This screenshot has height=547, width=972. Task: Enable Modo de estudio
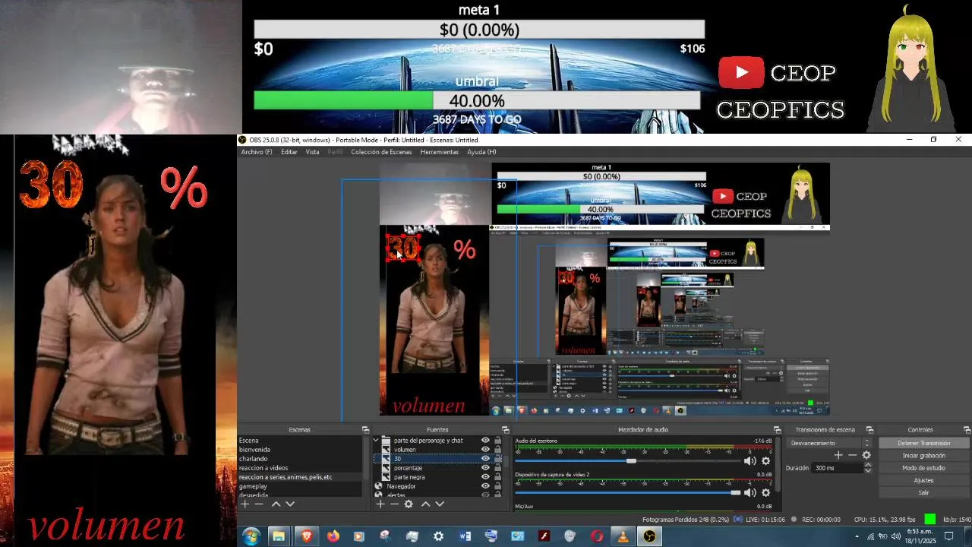click(x=923, y=468)
